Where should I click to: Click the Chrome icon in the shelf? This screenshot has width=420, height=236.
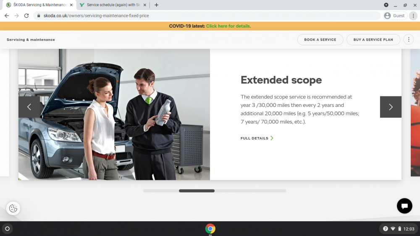click(210, 229)
